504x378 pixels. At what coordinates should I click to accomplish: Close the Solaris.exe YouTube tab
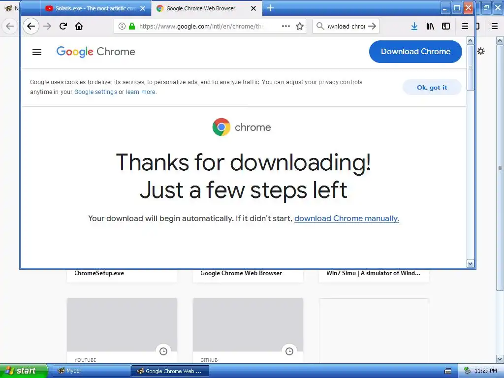click(143, 8)
